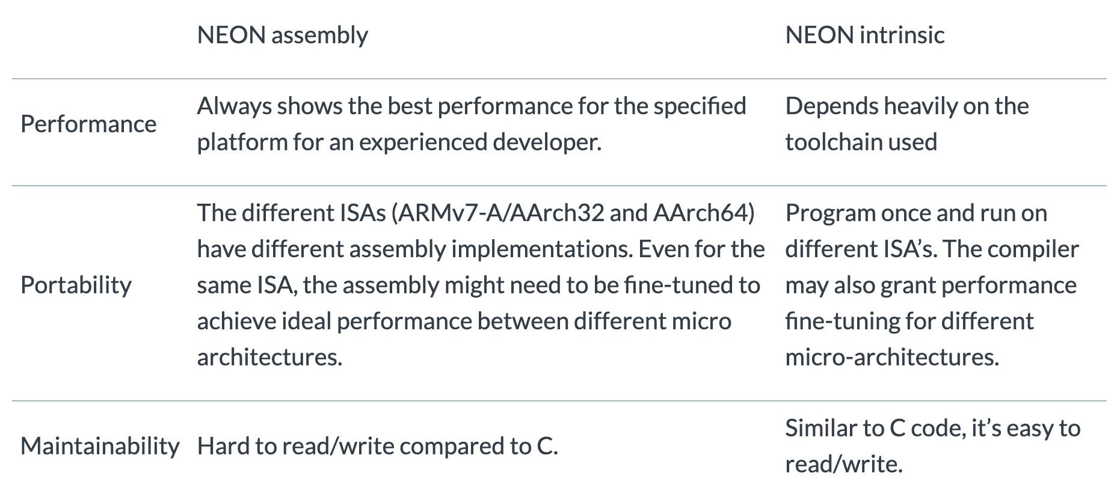Image resolution: width=1114 pixels, height=500 pixels.
Task: Click the "Always shows the best performance" cell
Action: point(471,124)
